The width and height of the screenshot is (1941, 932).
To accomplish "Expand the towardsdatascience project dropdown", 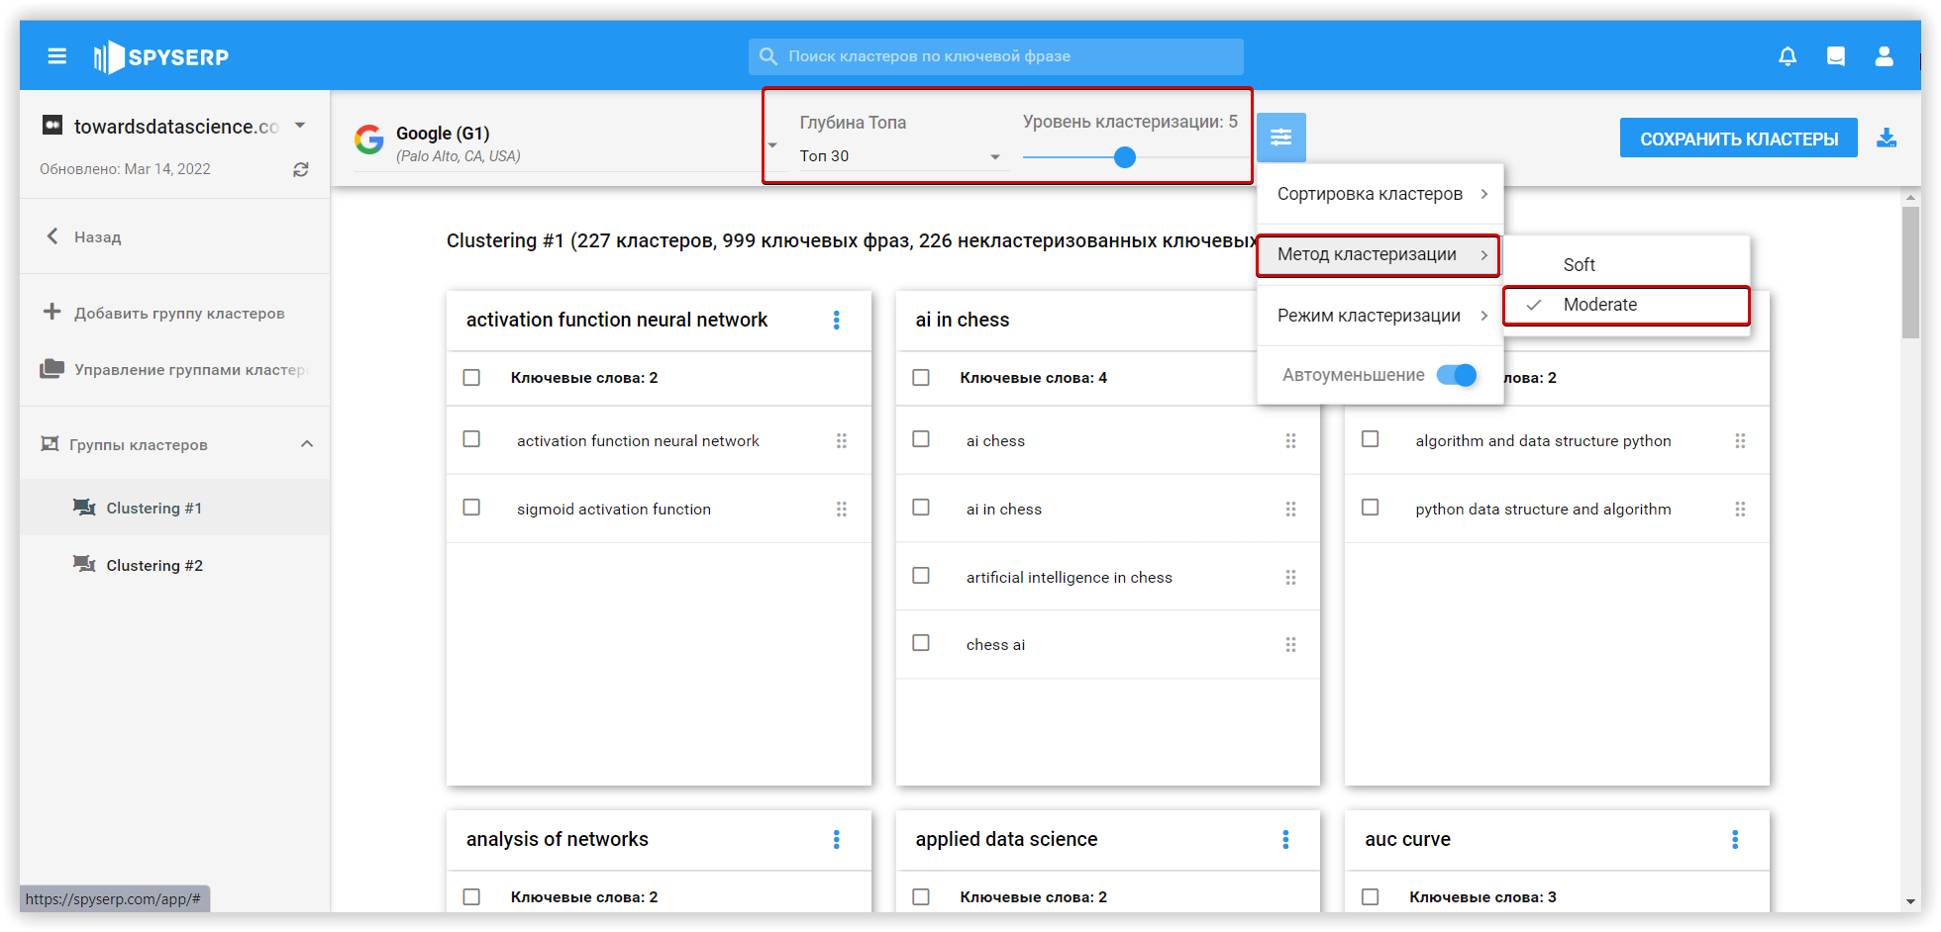I will (300, 126).
